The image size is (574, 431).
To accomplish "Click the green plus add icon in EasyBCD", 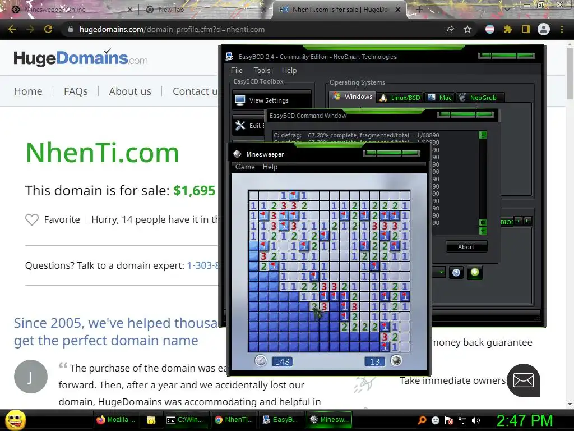I will coord(474,272).
